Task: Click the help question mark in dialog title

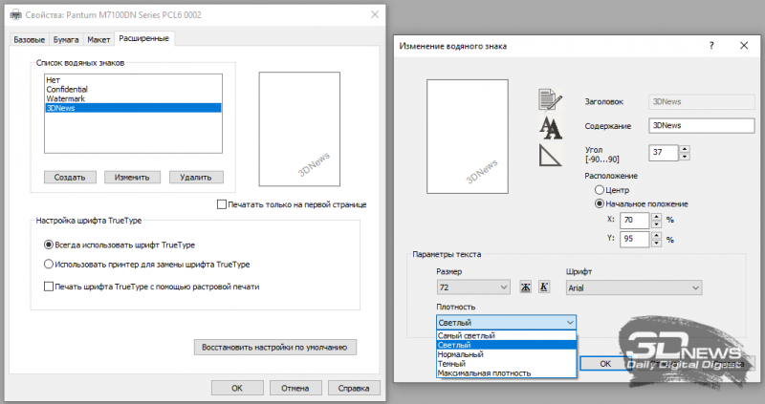Action: point(711,45)
